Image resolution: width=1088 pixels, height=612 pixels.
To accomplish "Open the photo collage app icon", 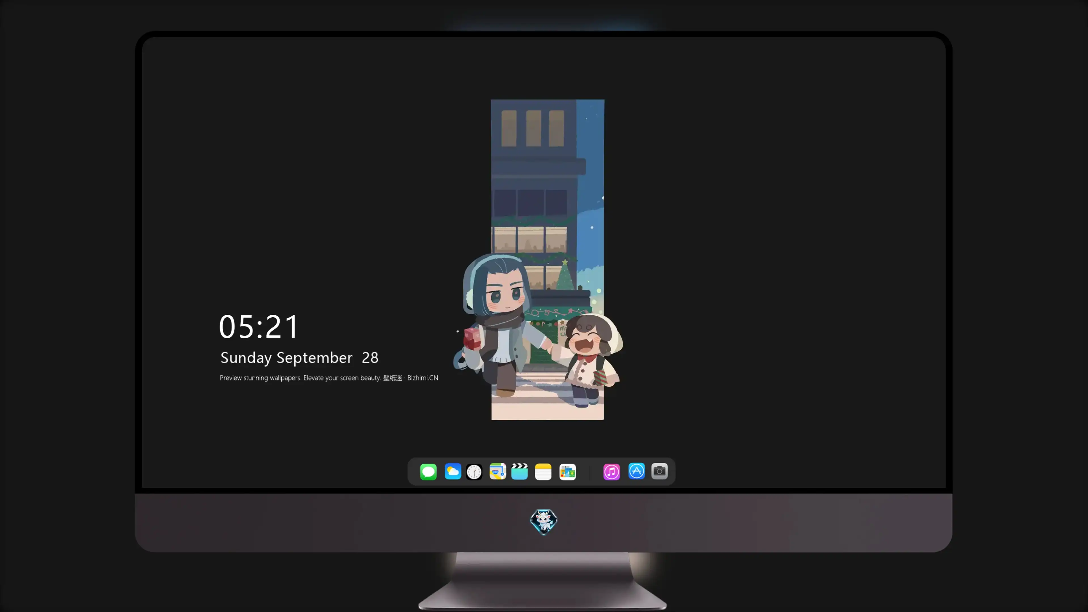I will click(x=568, y=472).
